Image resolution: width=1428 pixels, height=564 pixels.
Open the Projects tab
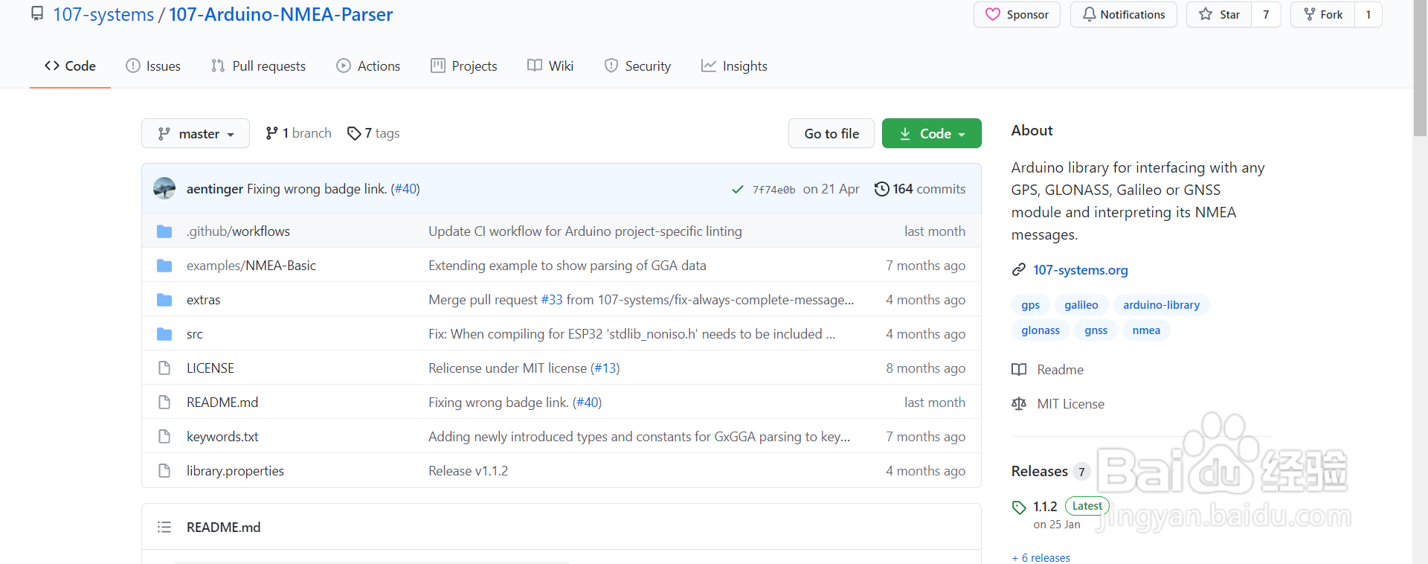click(464, 66)
